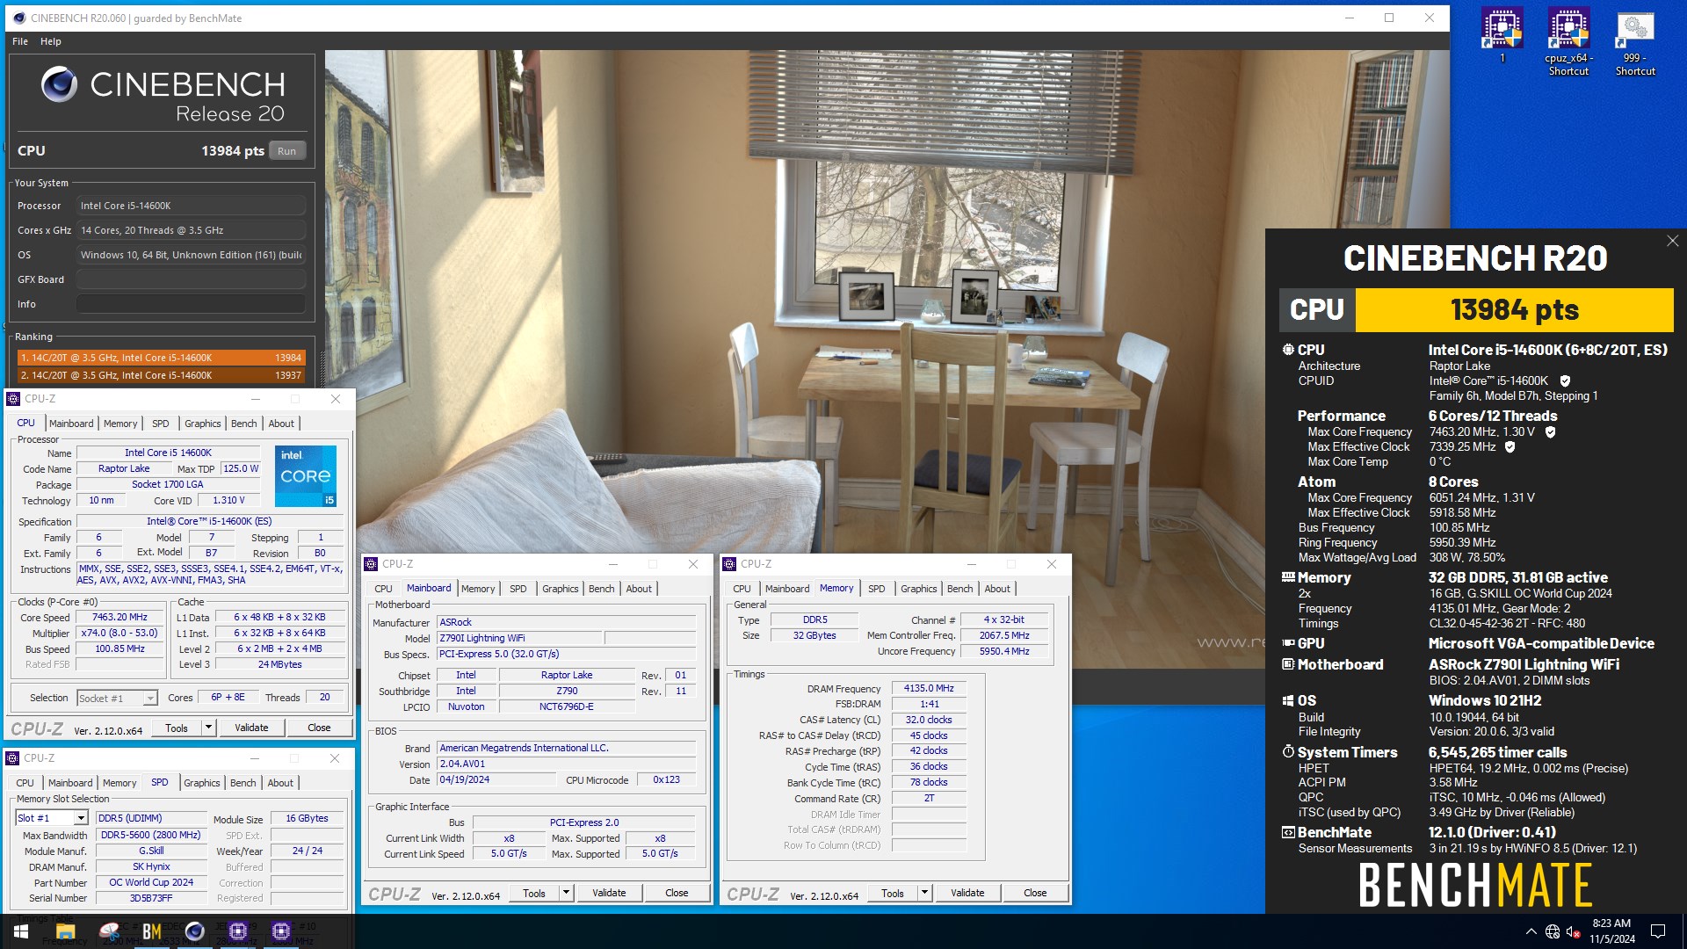
Task: Open File Explorer from the taskbar
Action: (x=65, y=931)
